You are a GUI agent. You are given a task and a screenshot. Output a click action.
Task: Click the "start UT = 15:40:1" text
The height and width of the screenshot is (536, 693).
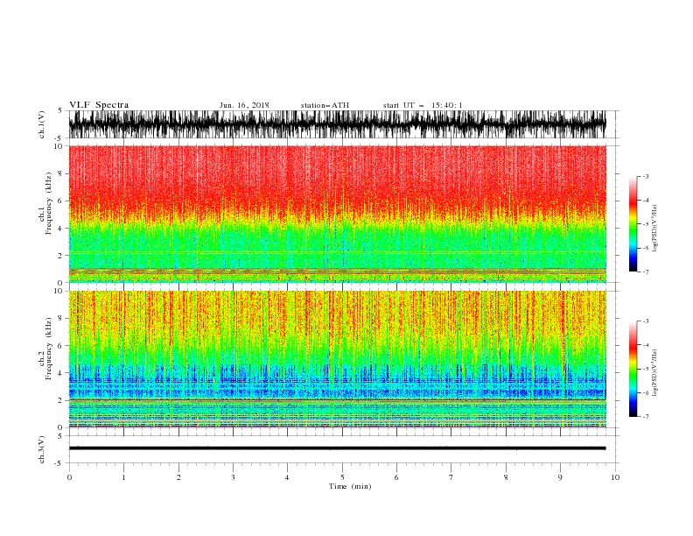pos(423,105)
